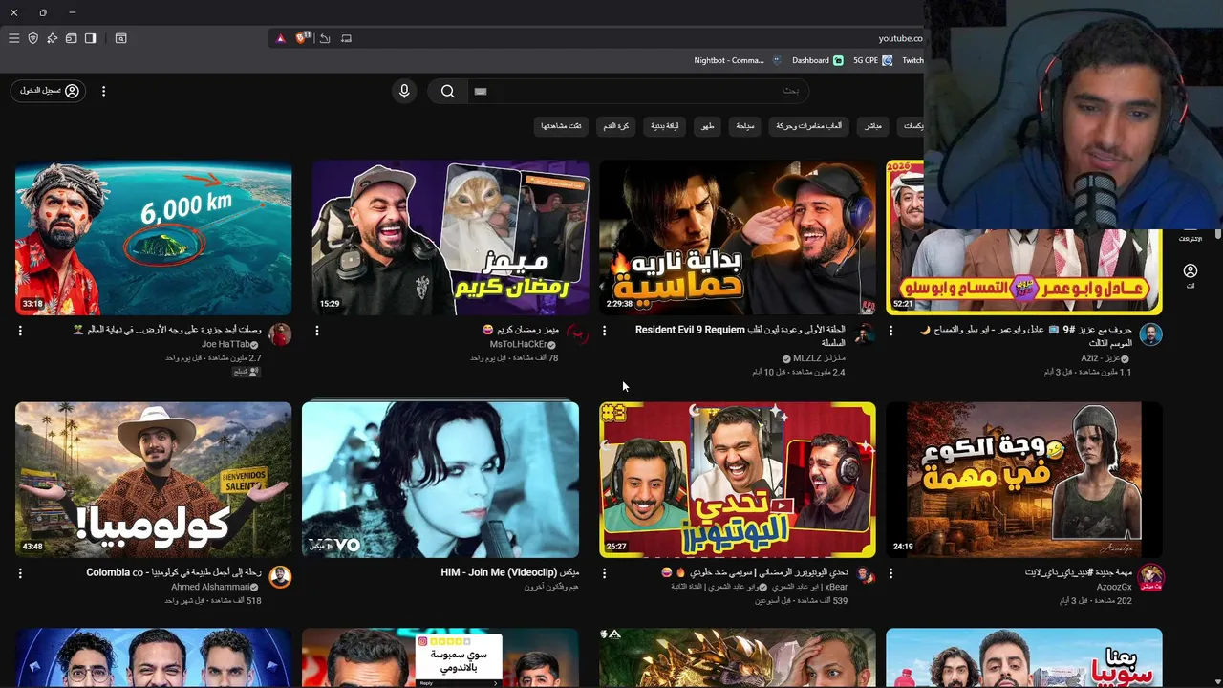Open the 'أنت' You sidebar icon
The height and width of the screenshot is (688, 1223).
click(x=1190, y=276)
